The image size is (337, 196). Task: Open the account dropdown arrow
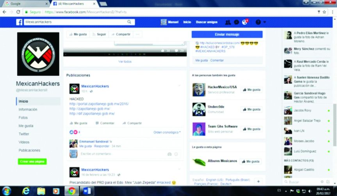click(x=265, y=22)
